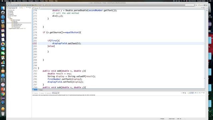The image size is (213, 120).
Task: Open Spotlight search in the menu bar
Action: click(x=208, y=1)
